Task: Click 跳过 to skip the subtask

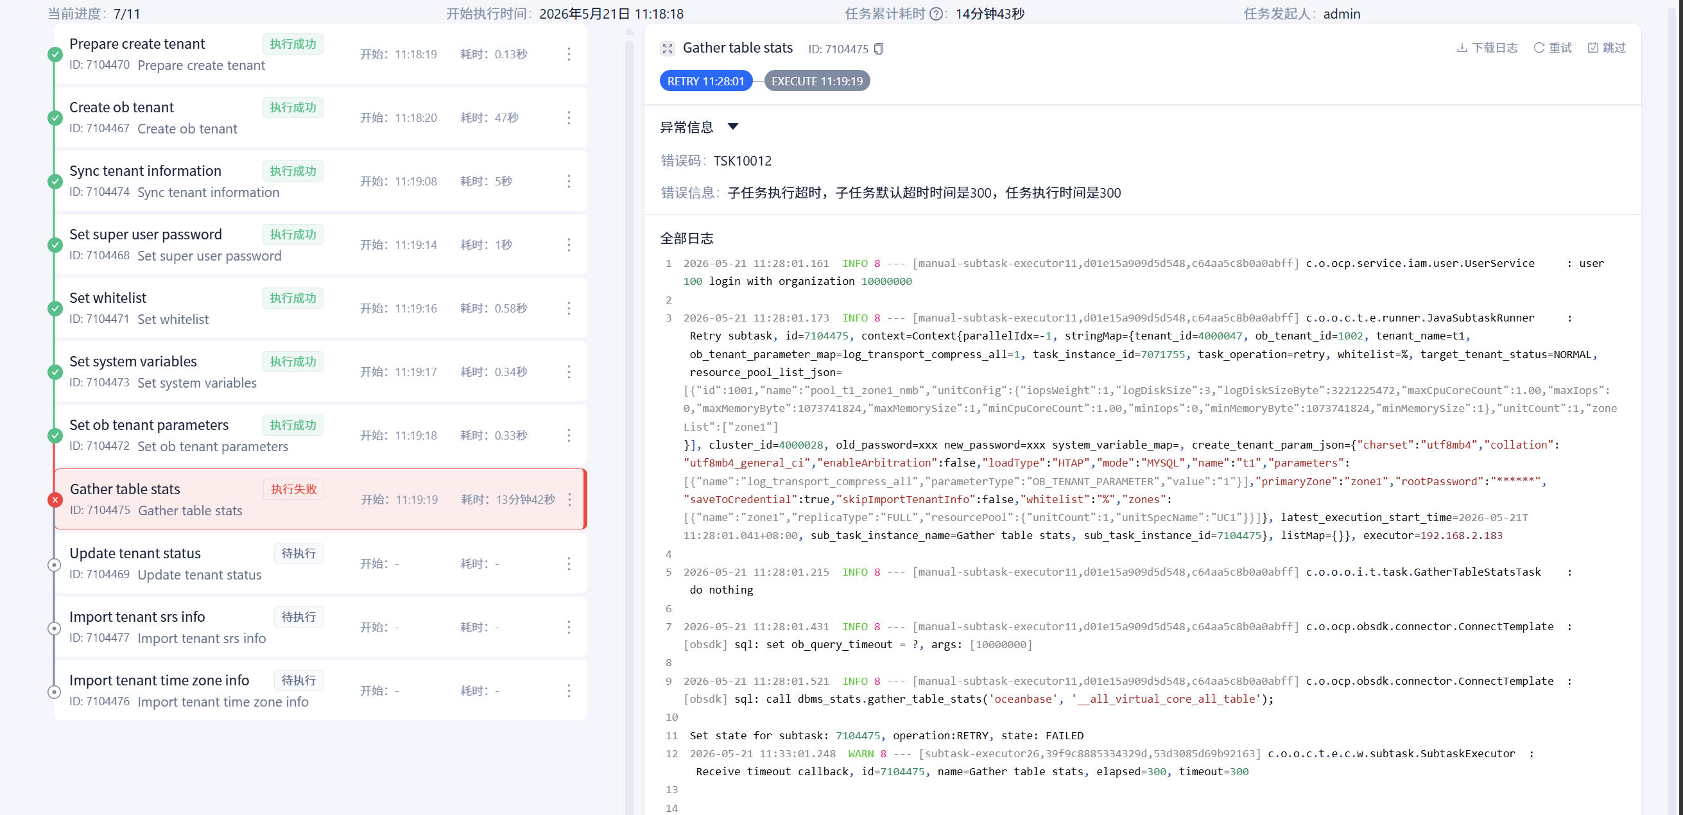Action: pos(1606,47)
